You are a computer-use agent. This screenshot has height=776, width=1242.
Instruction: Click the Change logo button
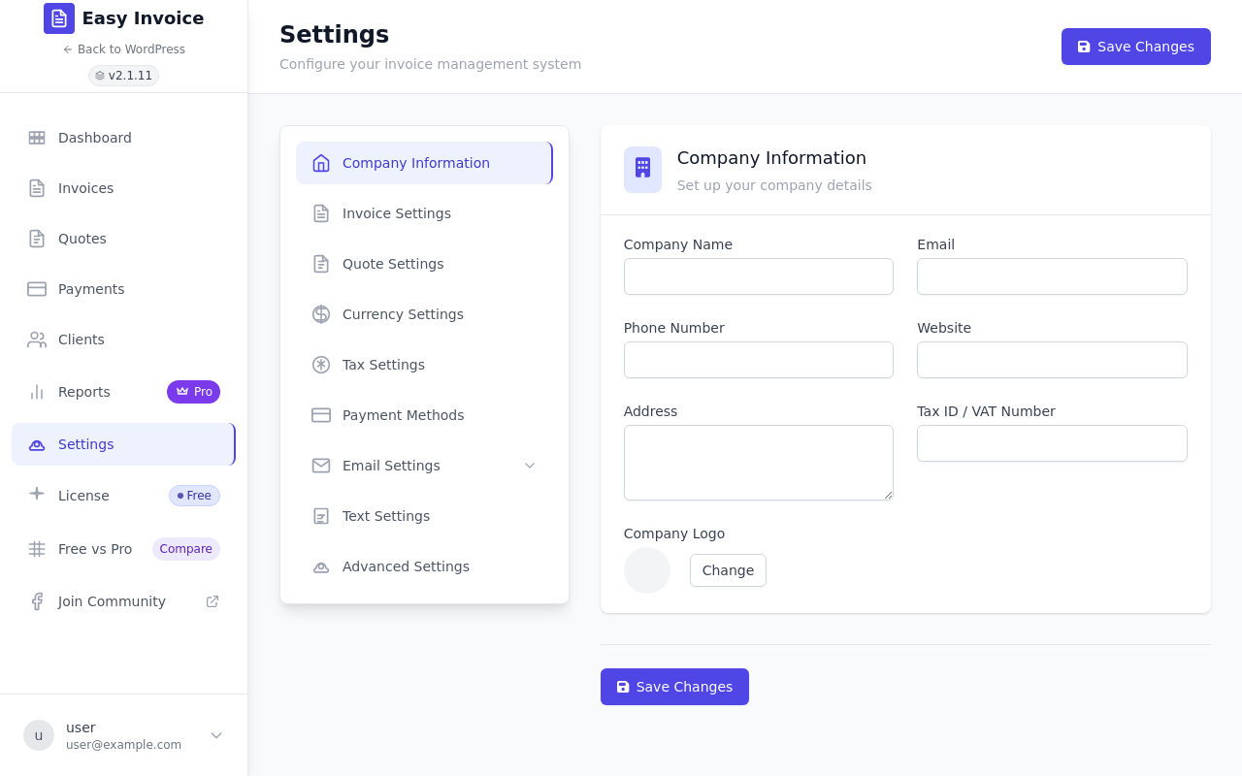(728, 570)
